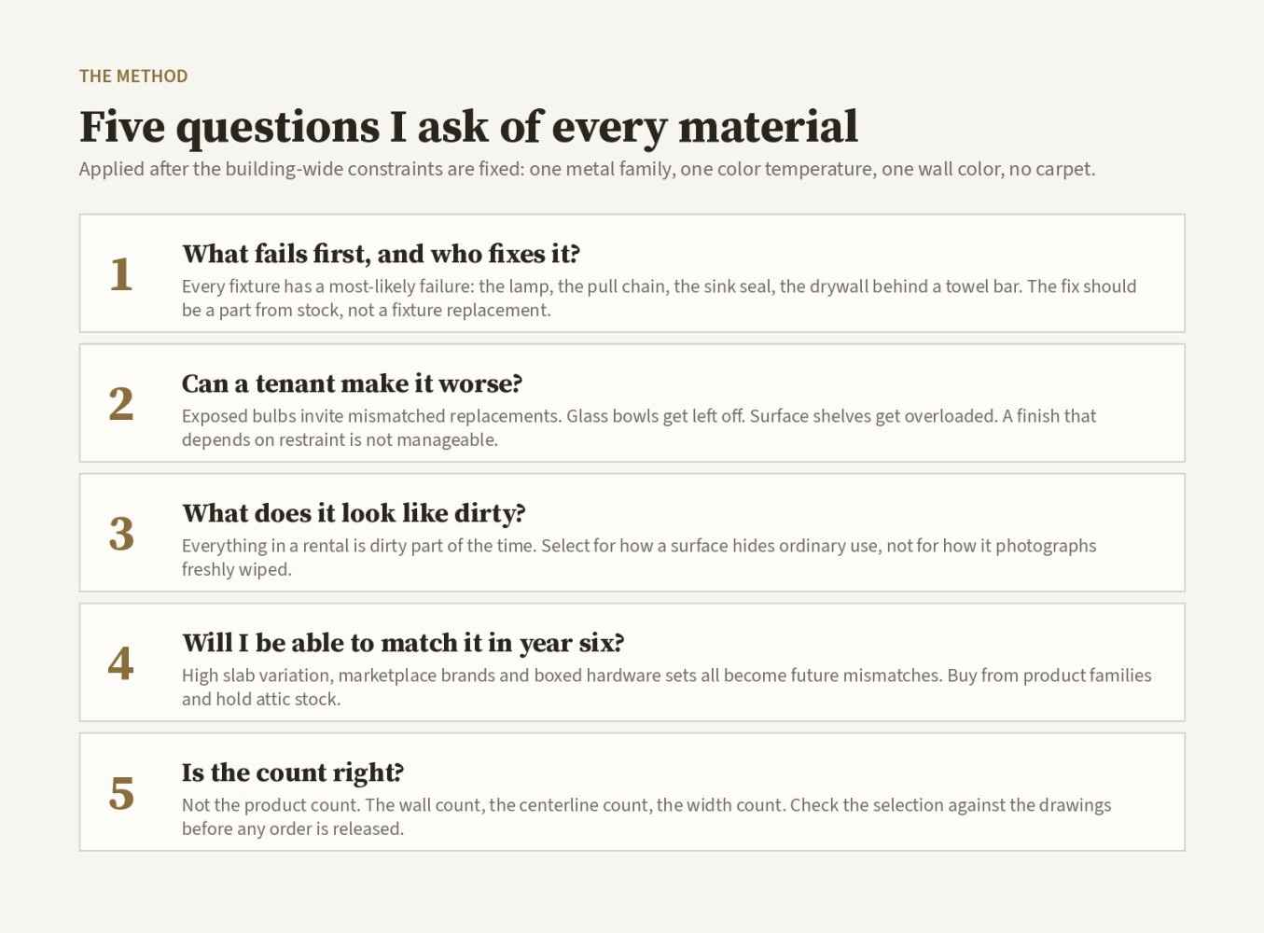Click the large number 2 badge
The width and height of the screenshot is (1264, 933).
121,404
